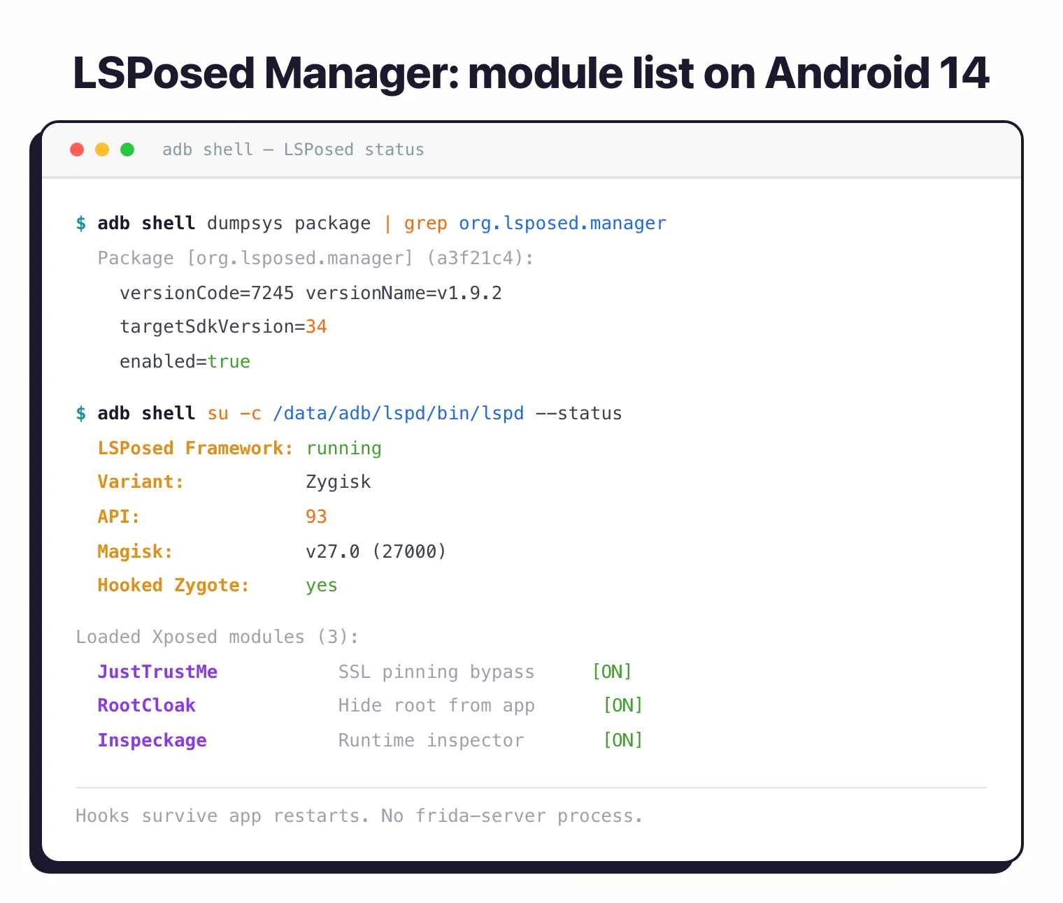The height and width of the screenshot is (903, 1063).
Task: Click the [ON] status for JustTrustMe
Action: point(612,672)
